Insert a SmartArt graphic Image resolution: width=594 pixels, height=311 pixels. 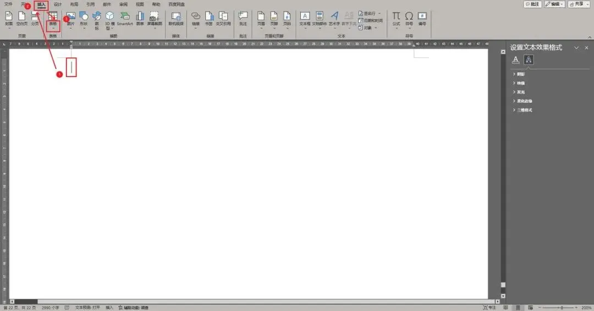pos(125,19)
